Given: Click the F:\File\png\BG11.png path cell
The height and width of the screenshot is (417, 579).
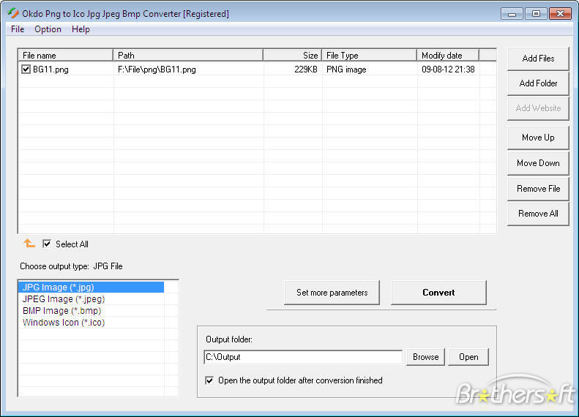Looking at the screenshot, I should [x=157, y=69].
